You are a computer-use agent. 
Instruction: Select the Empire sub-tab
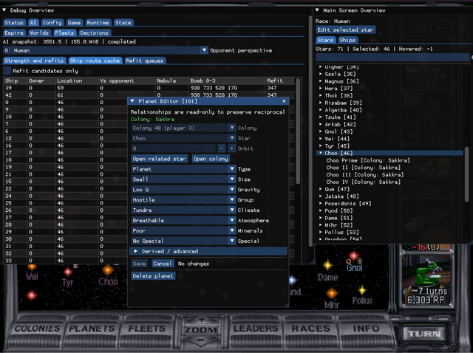(x=14, y=32)
